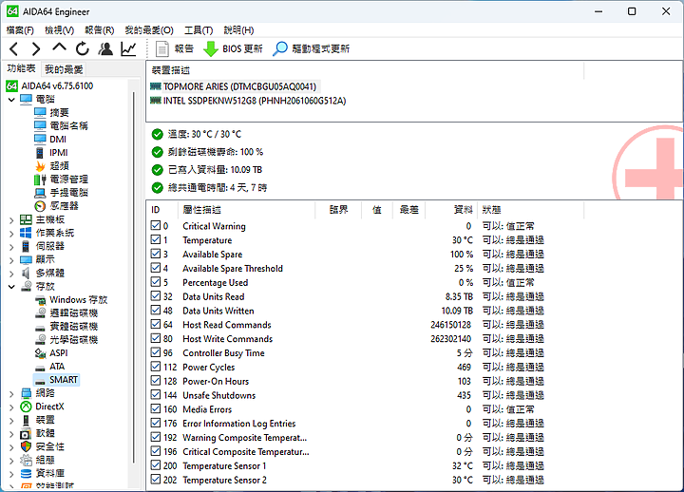The image size is (684, 492).
Task: Collapse the 電腦 tree node
Action: point(11,100)
